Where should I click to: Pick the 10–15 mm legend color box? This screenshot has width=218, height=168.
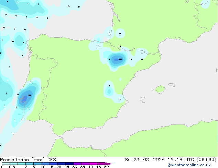click(46, 164)
